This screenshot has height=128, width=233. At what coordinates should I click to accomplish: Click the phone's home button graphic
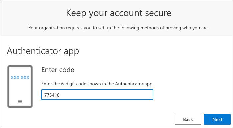click(x=20, y=102)
